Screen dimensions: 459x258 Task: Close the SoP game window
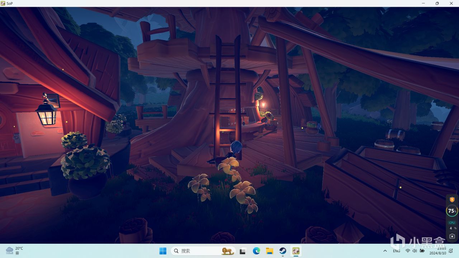point(451,3)
